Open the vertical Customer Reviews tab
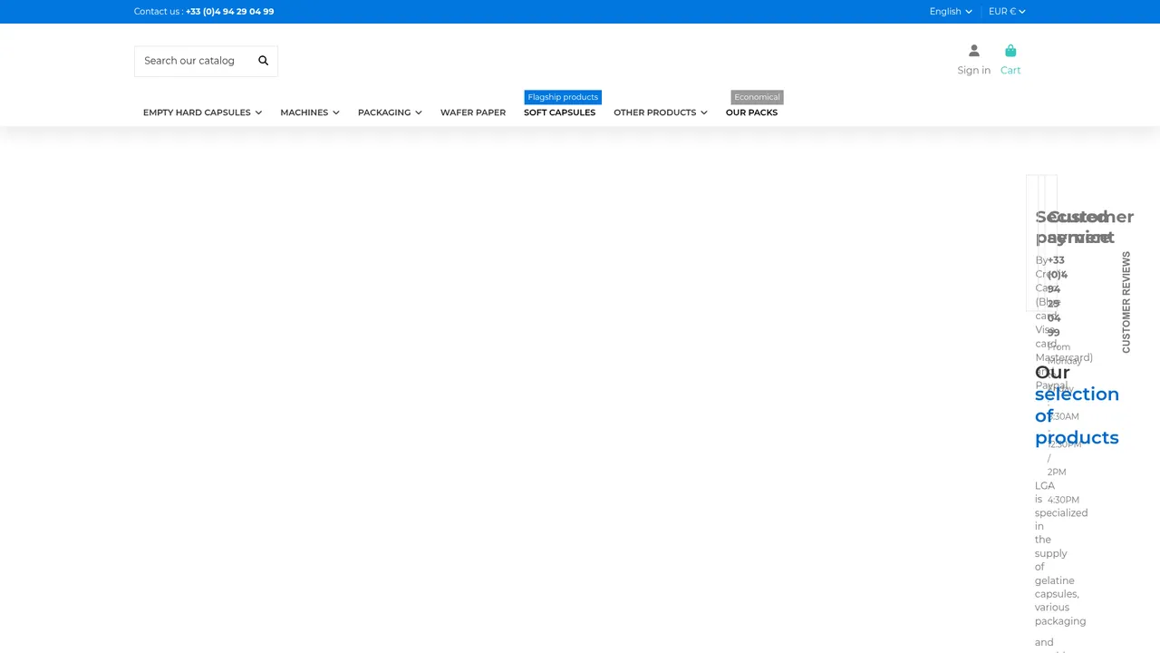 pyautogui.click(x=1126, y=302)
